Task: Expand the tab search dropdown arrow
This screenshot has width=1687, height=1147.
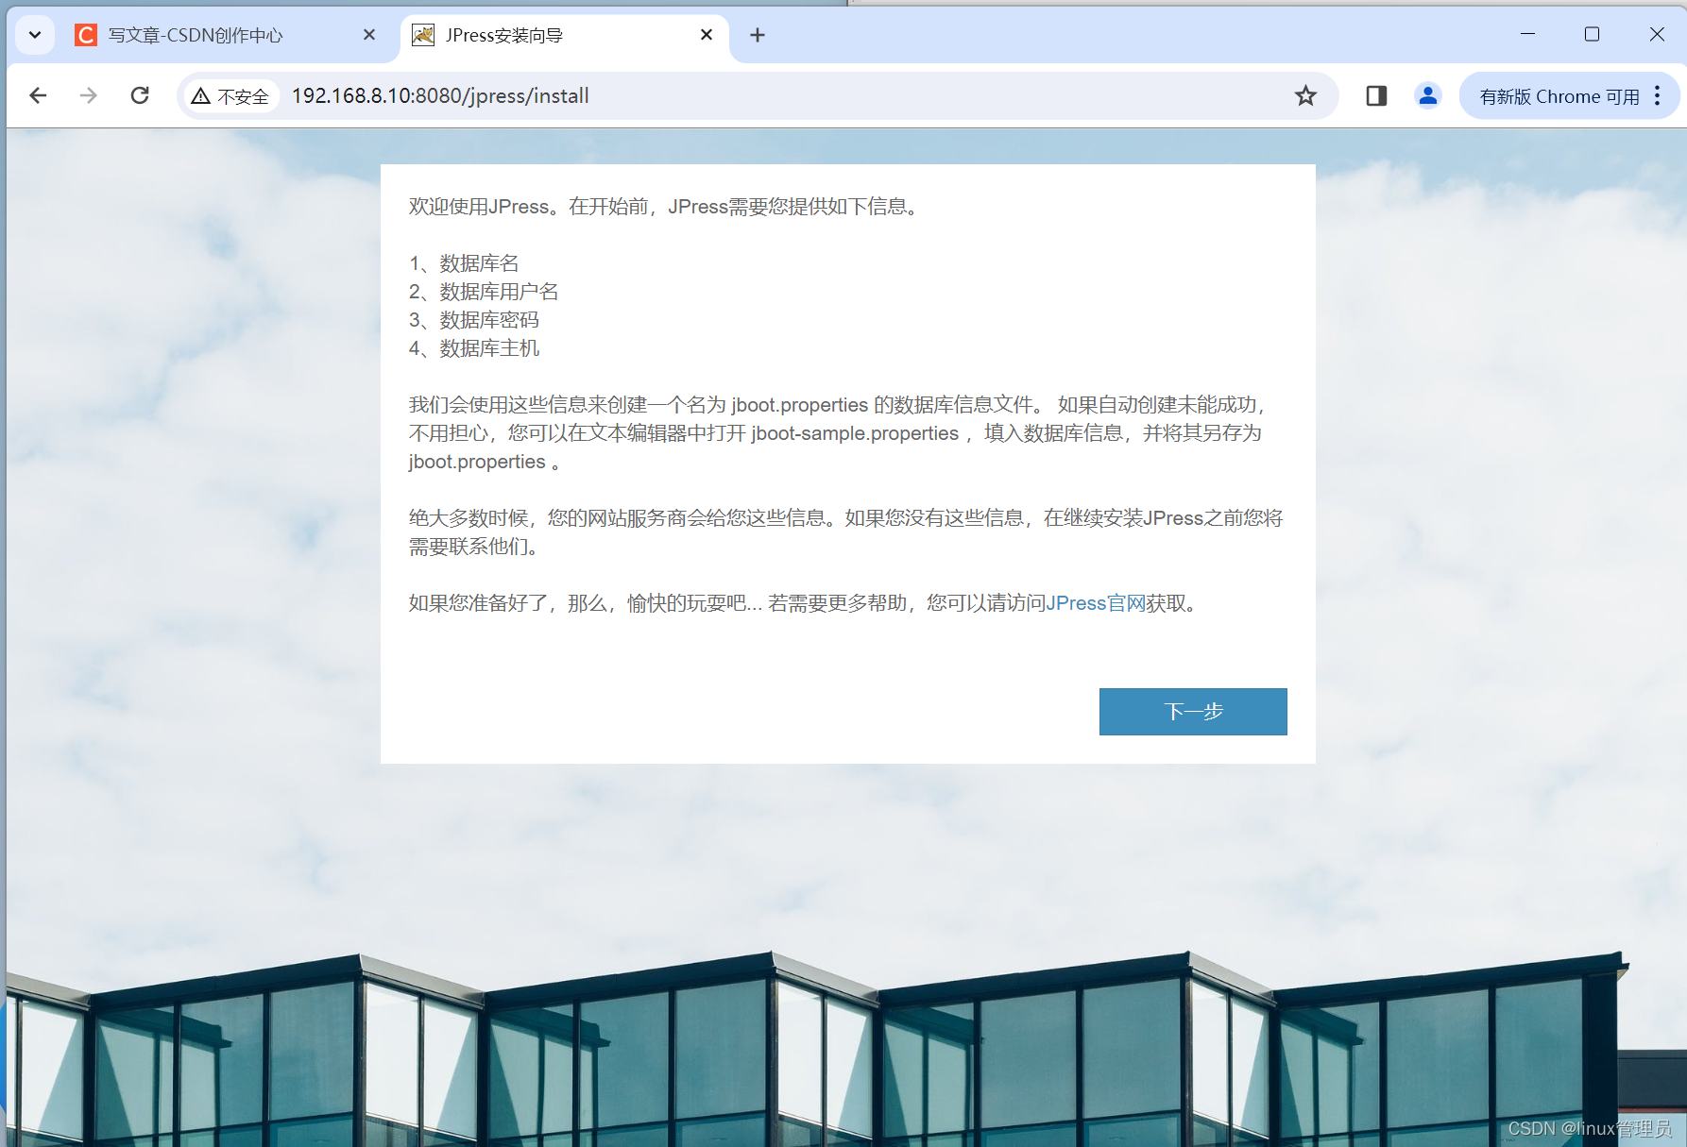Action: [x=35, y=35]
